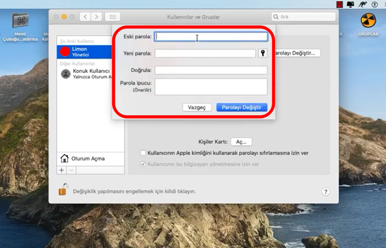386x248 pixels.
Task: Select Konuk Kullanıcı guest user
Action: (89, 74)
